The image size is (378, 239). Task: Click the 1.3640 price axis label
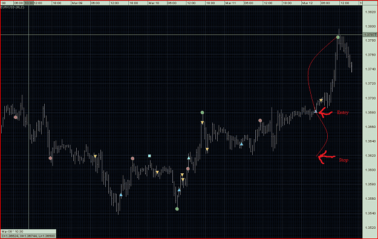click(x=370, y=141)
